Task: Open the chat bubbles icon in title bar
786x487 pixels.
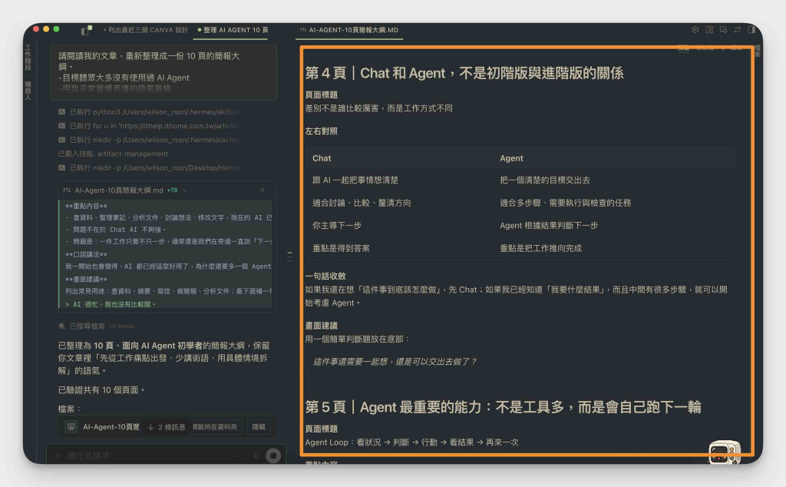Action: pos(723,30)
